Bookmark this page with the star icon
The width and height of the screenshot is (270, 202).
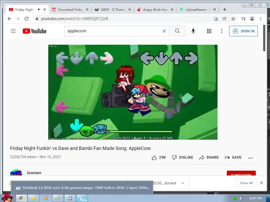click(233, 19)
